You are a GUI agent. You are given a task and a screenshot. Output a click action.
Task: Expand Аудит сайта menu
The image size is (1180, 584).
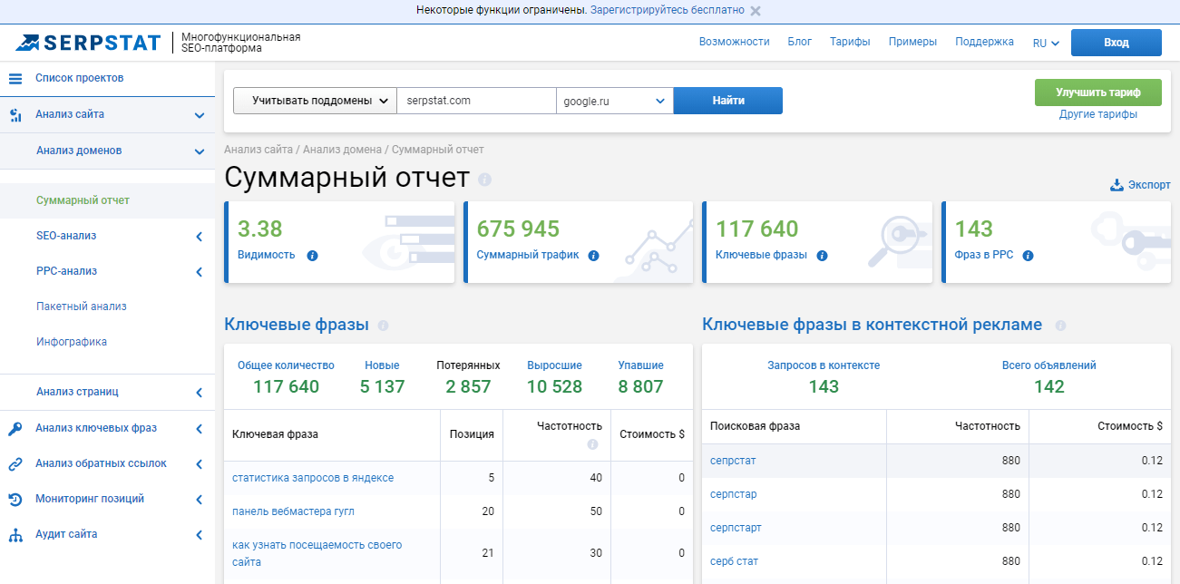click(199, 535)
